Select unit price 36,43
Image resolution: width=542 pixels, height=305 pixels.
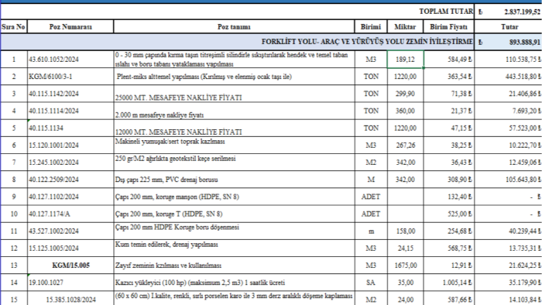(448, 163)
